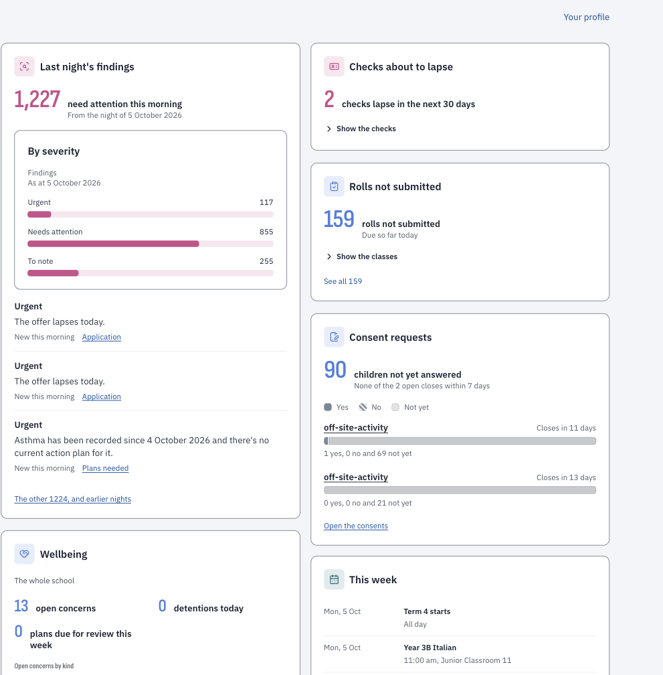
Task: Click the consent bar above '1 yes, 0 no and 69 not yet'
Action: point(460,441)
